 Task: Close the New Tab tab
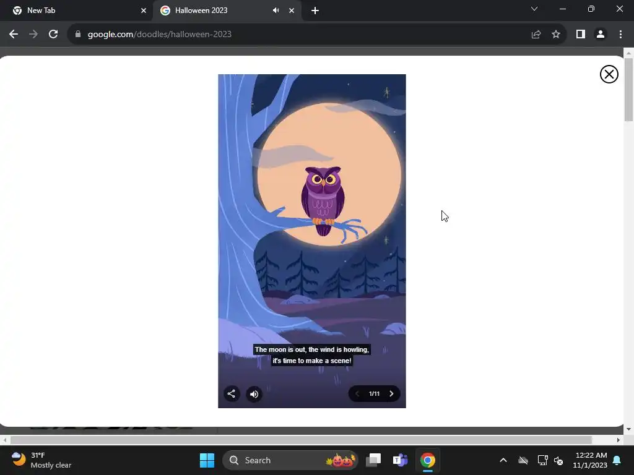144,11
